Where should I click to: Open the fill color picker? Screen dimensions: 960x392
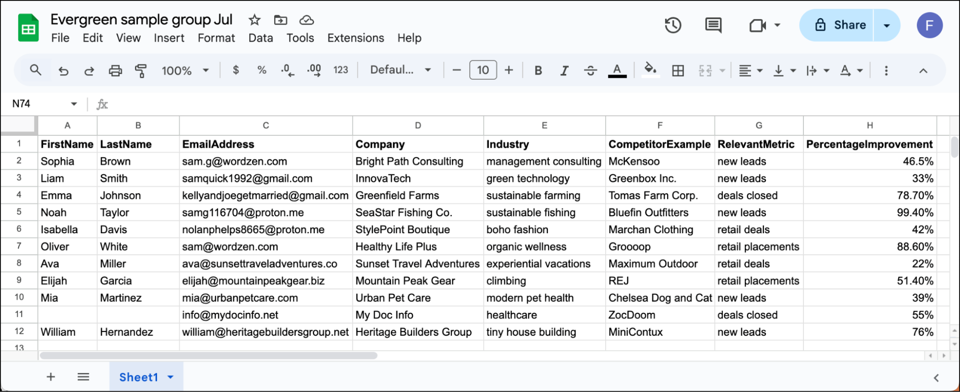coord(650,70)
